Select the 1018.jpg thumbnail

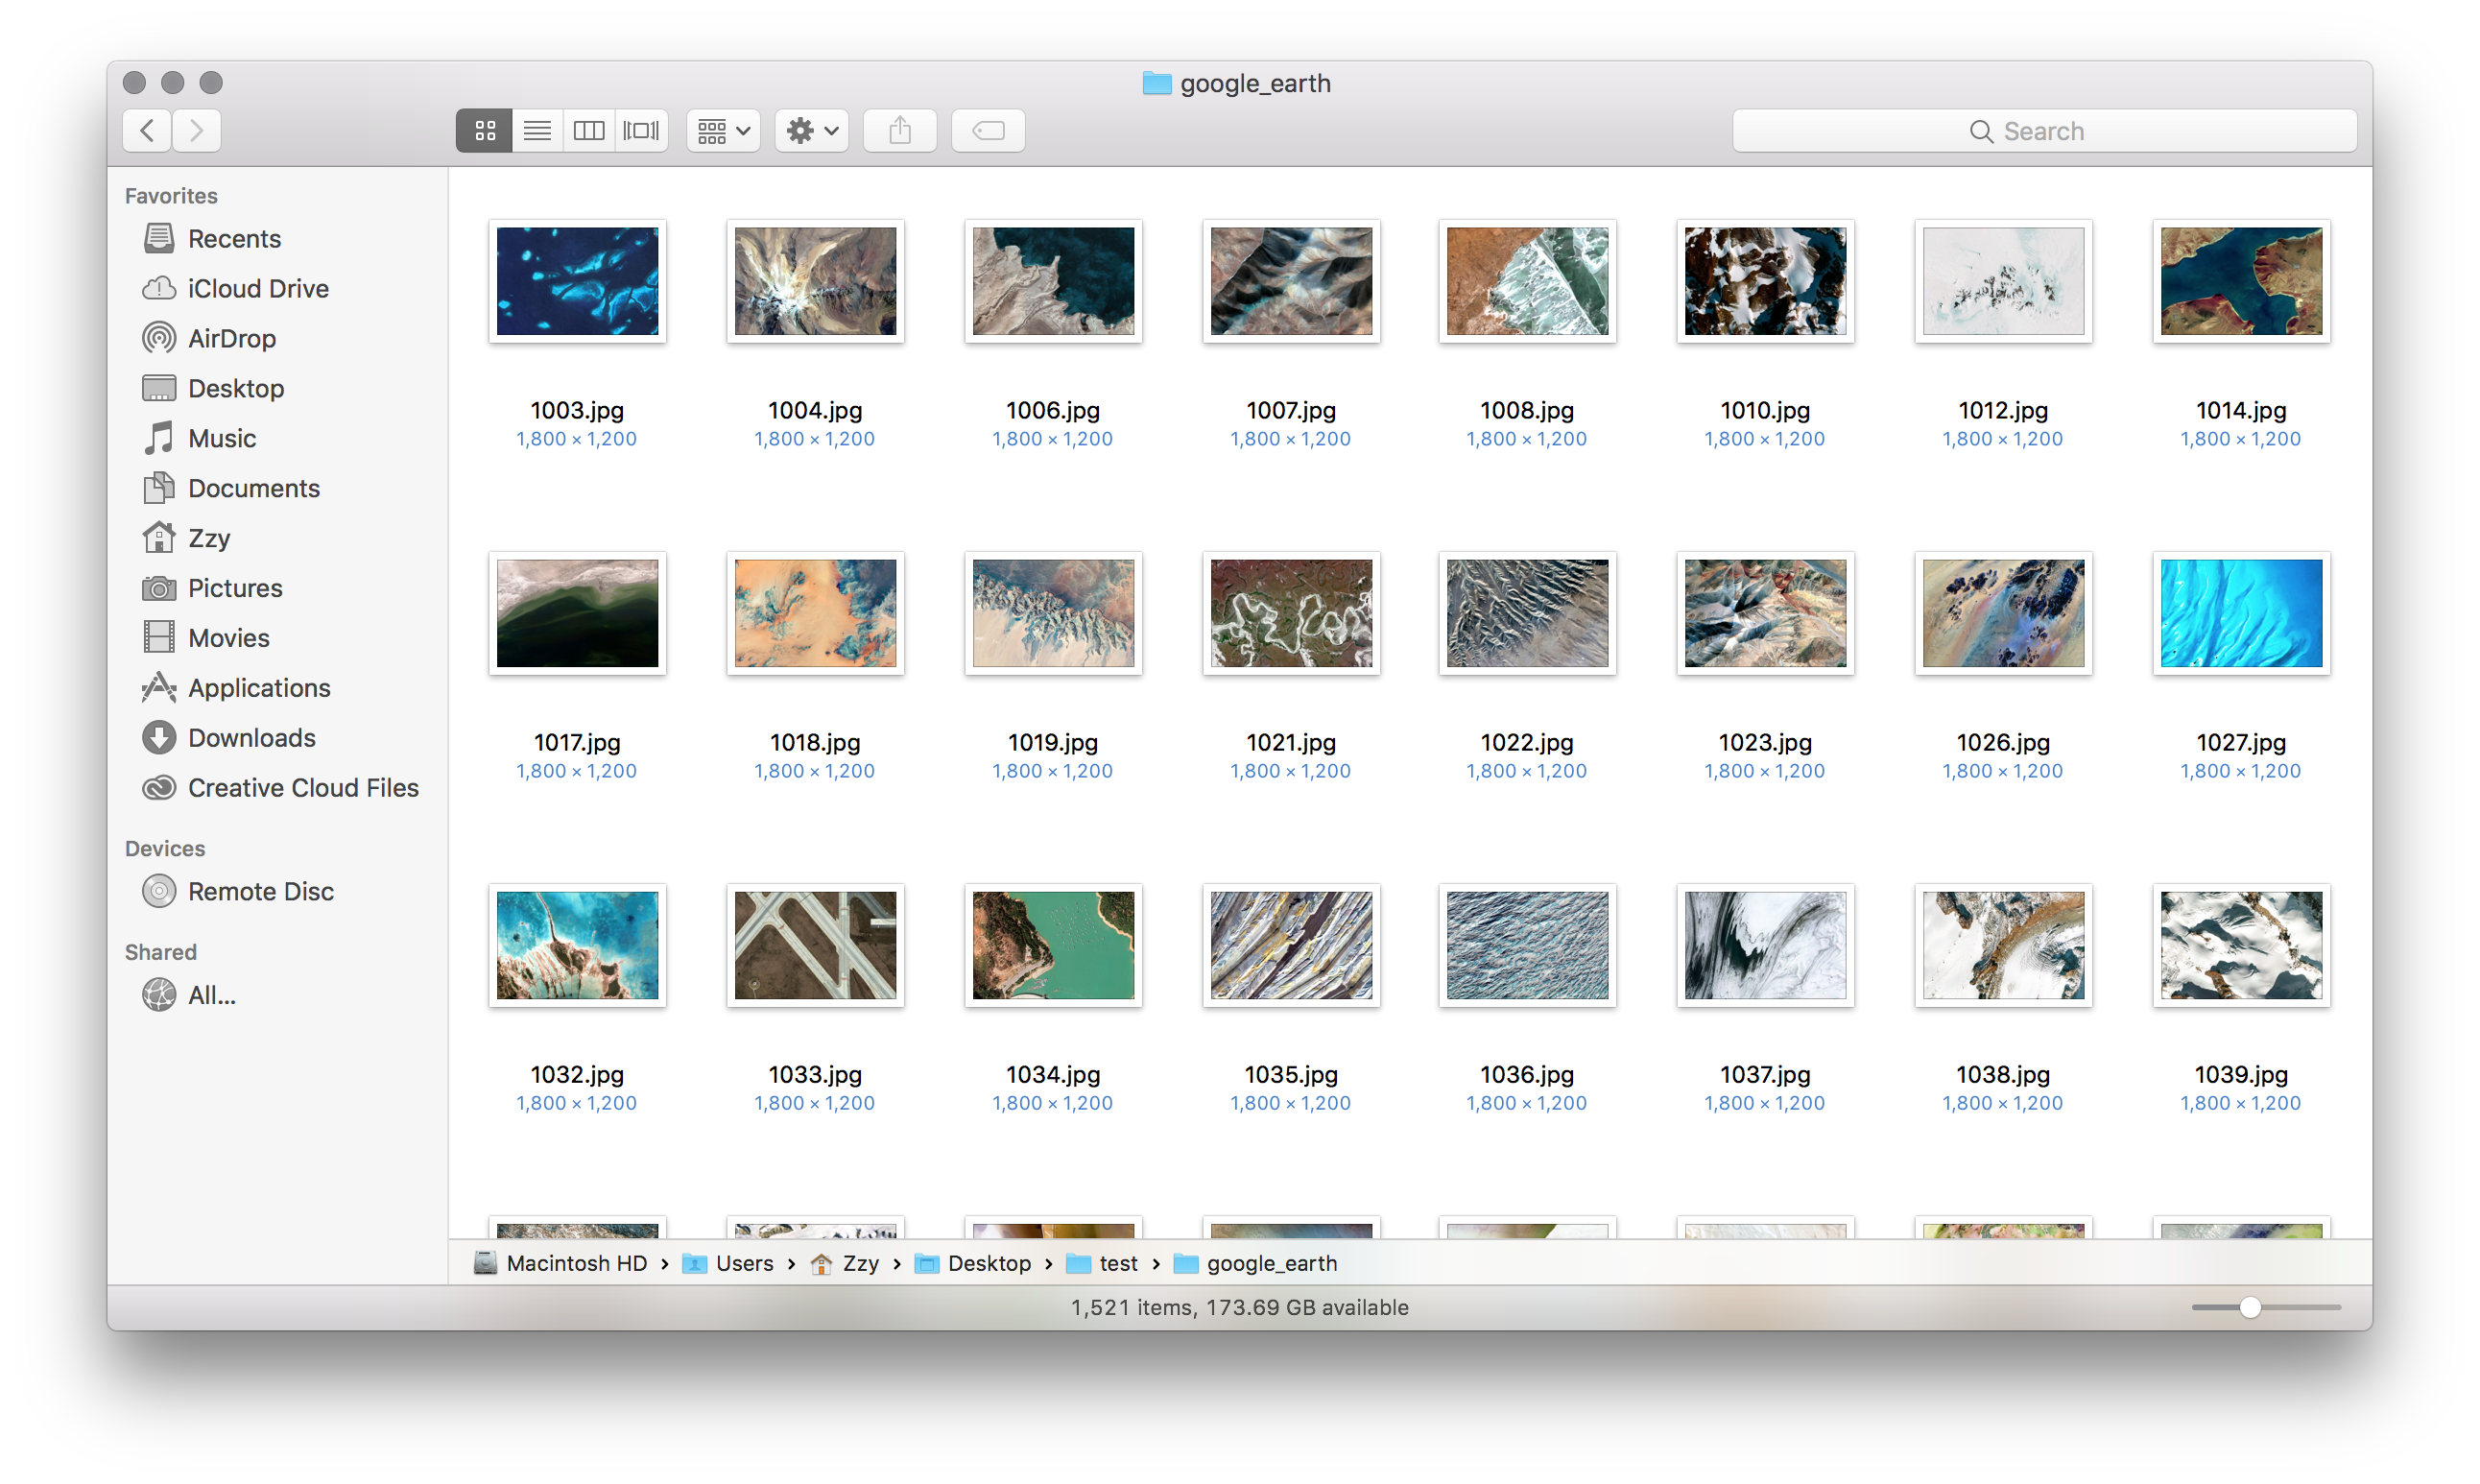(816, 613)
